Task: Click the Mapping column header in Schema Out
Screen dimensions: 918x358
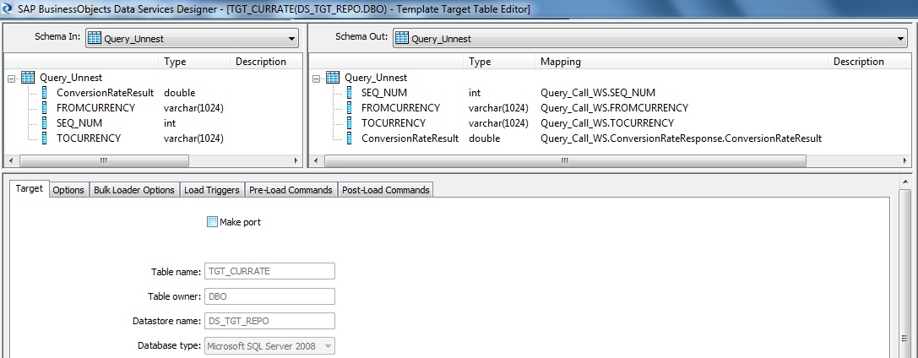Action: (x=682, y=62)
